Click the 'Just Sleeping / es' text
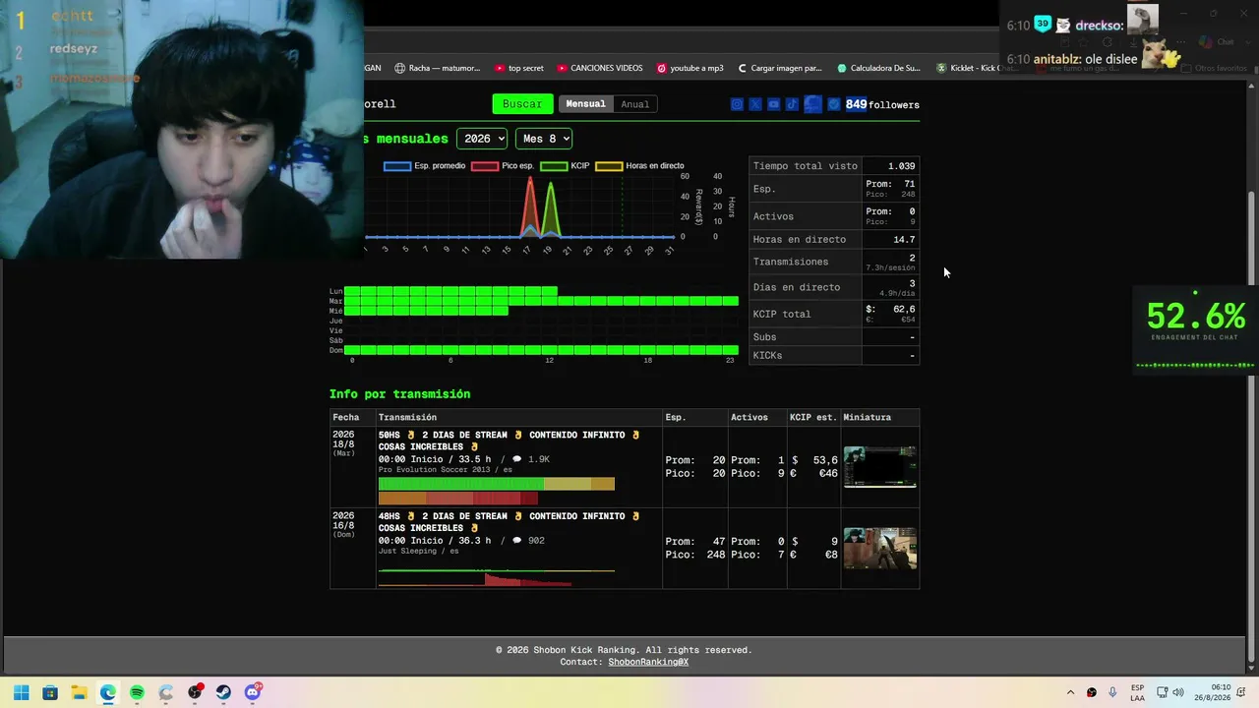The height and width of the screenshot is (708, 1259). 418,551
